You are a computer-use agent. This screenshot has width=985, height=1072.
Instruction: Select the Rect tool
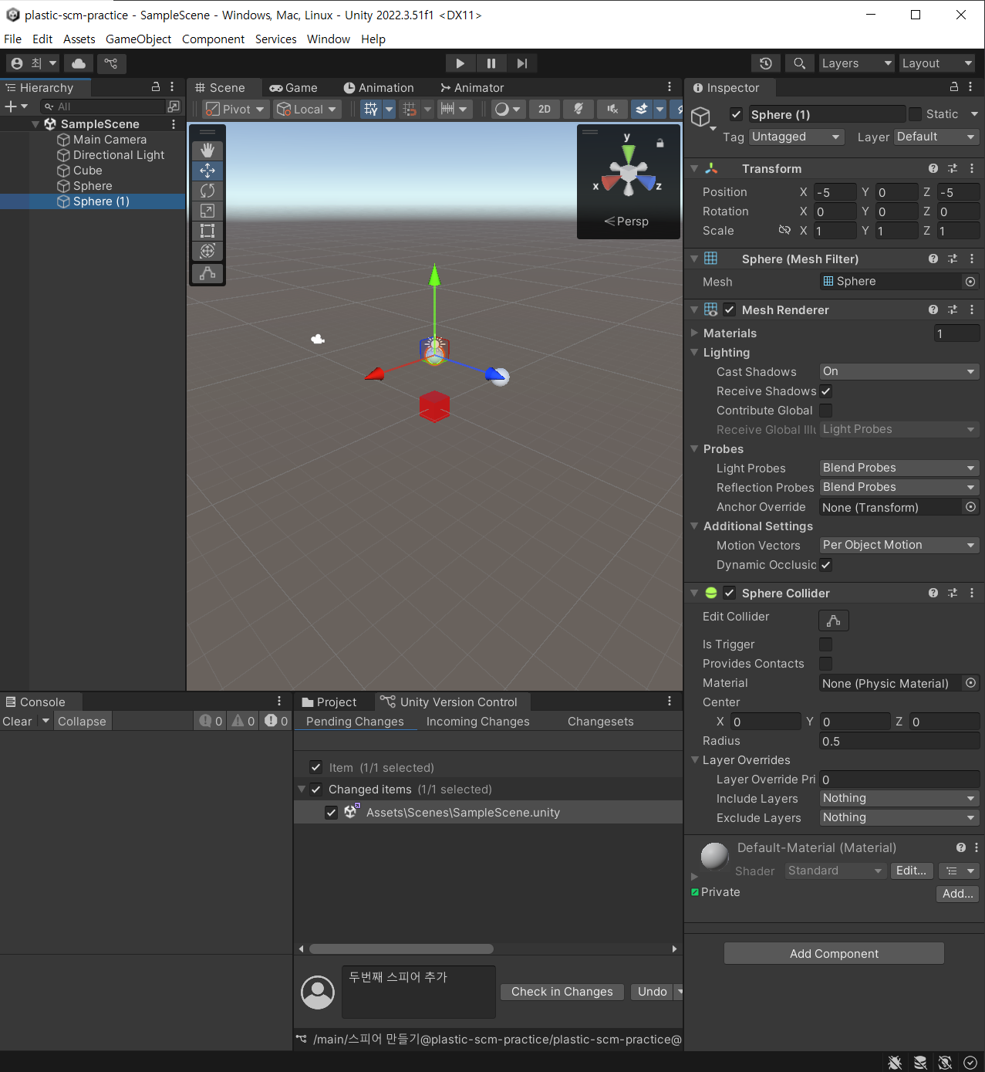click(x=207, y=231)
